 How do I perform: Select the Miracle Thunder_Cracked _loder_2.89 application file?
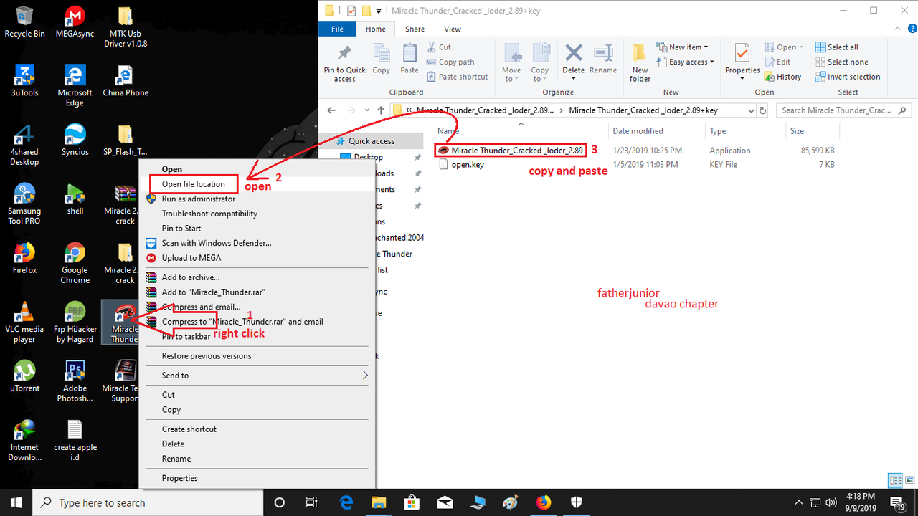[x=511, y=150]
